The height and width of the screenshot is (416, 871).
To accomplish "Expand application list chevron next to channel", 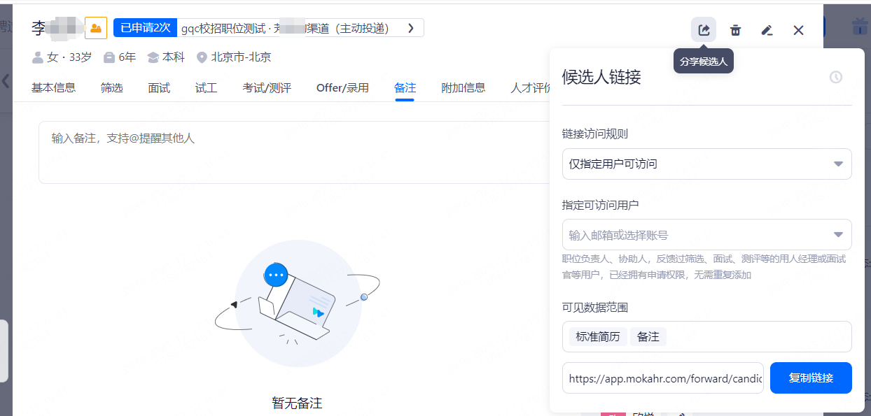I will pos(411,28).
